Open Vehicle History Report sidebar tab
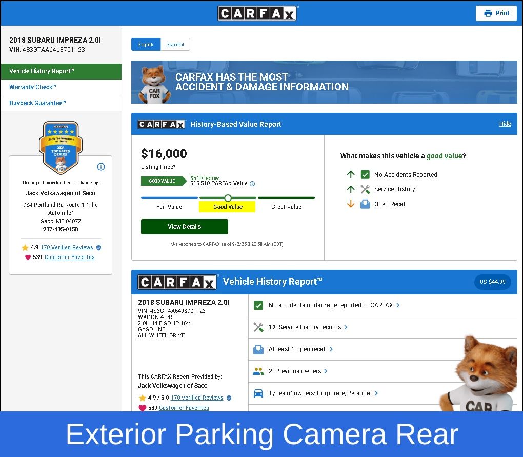The image size is (523, 457). [x=62, y=71]
